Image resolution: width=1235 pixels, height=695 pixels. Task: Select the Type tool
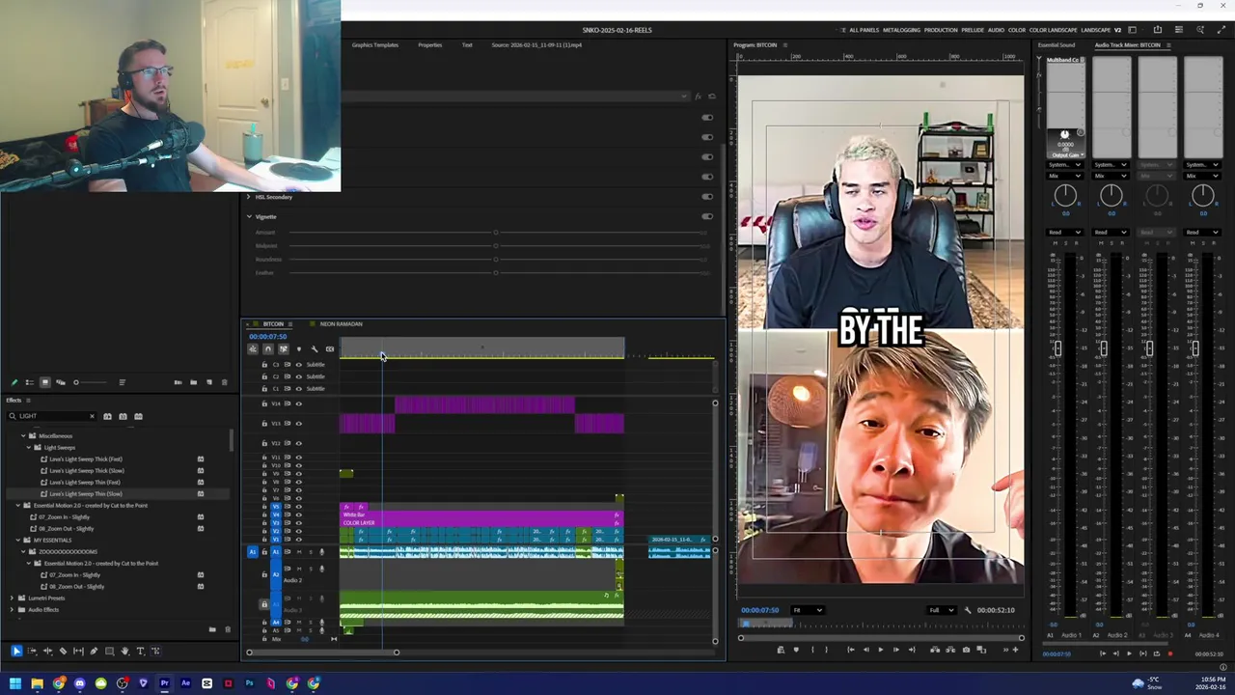pyautogui.click(x=140, y=652)
